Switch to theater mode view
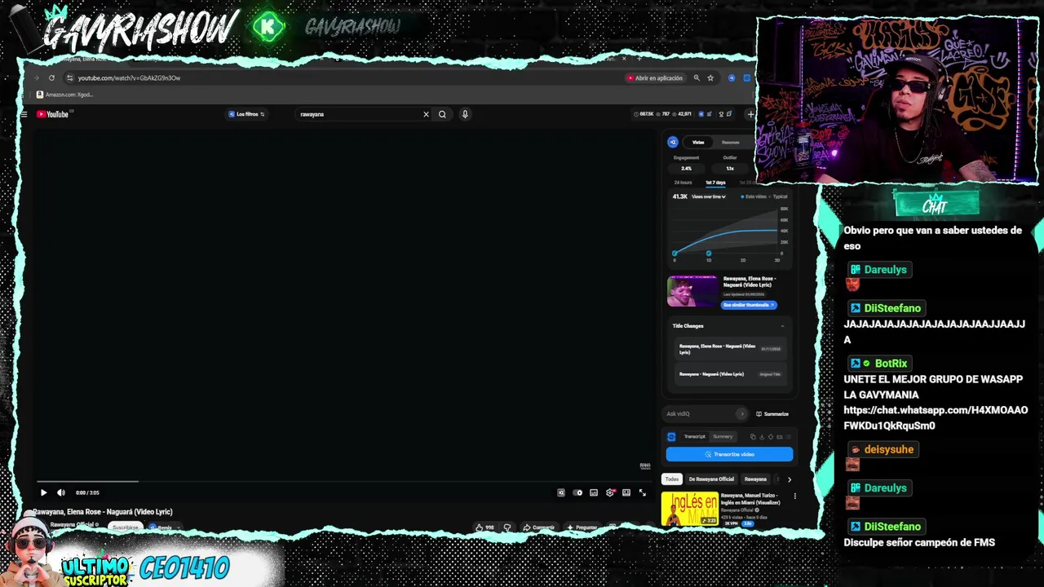This screenshot has height=587, width=1044. coord(626,492)
